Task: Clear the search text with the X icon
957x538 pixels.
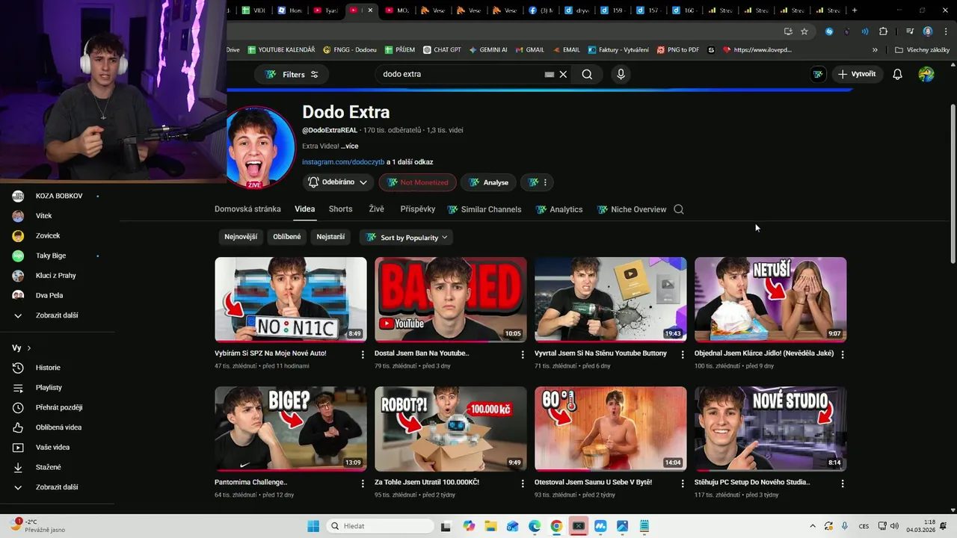Action: pos(563,74)
